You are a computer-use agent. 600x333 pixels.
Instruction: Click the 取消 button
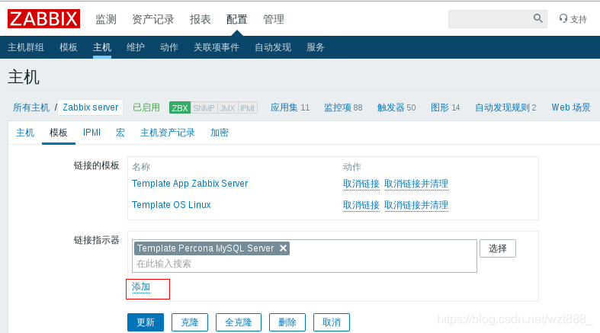pos(332,322)
